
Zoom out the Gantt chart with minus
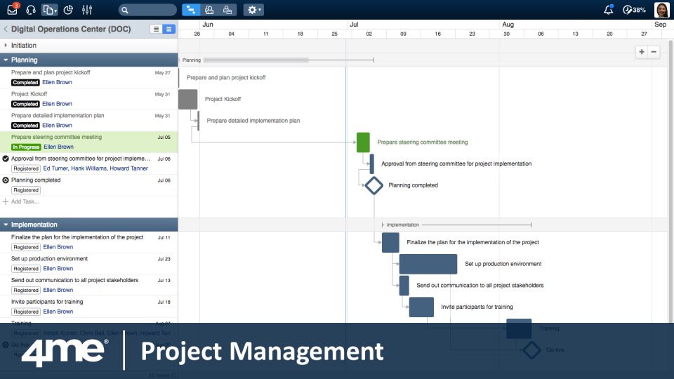[x=654, y=52]
